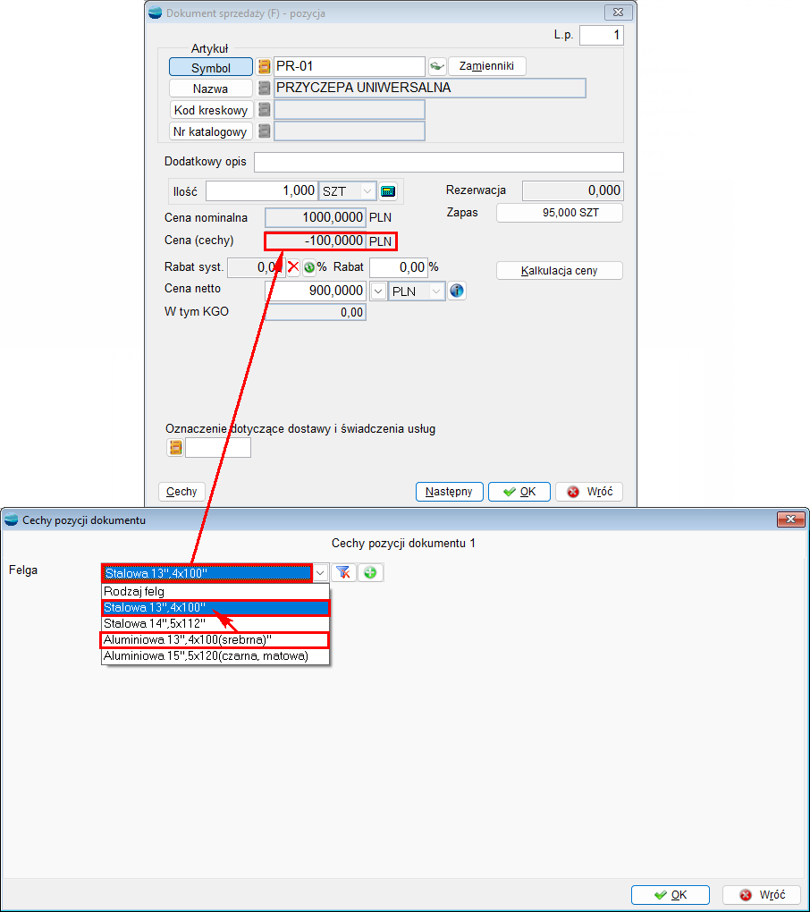Click the glasses icon next to PR-01
810x912 pixels.
pos(436,67)
